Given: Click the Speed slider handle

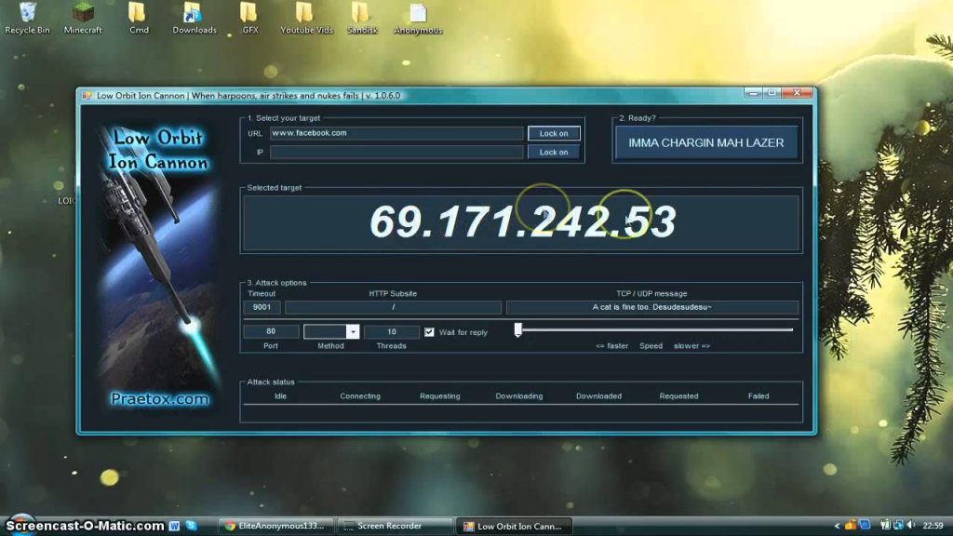Looking at the screenshot, I should pyautogui.click(x=518, y=329).
